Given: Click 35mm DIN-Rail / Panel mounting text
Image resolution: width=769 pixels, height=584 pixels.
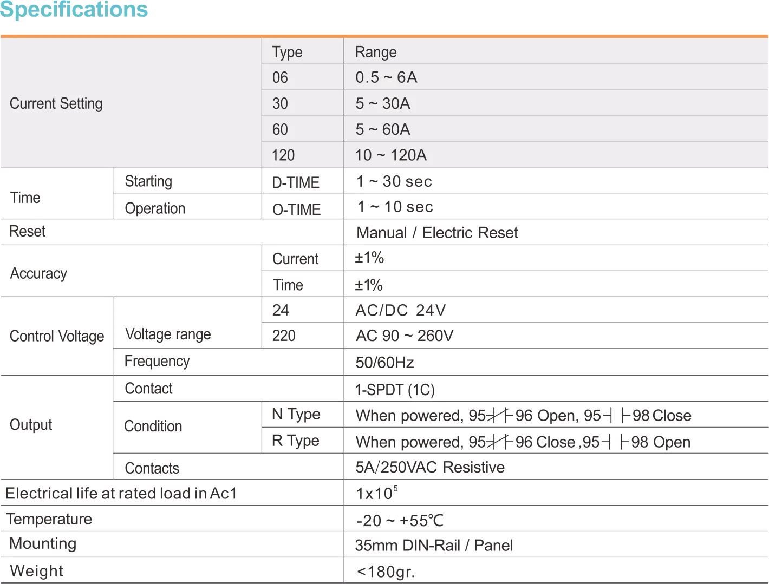Looking at the screenshot, I should point(434,545).
